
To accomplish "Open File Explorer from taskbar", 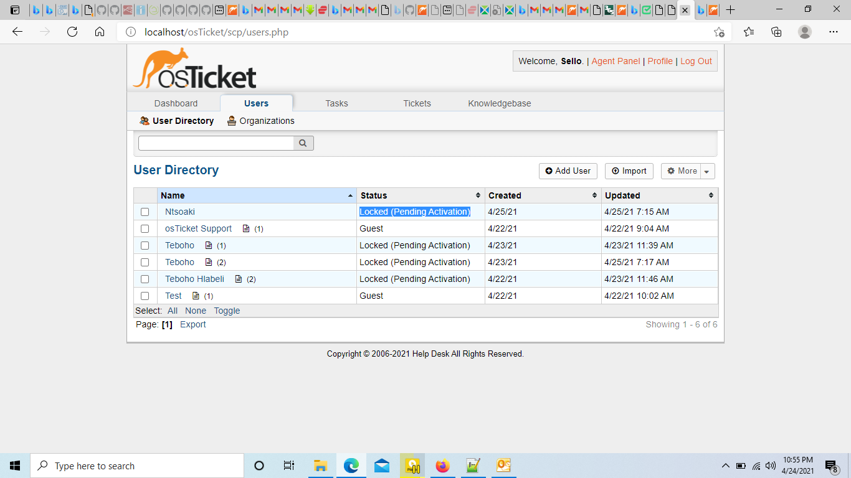I will 321,466.
